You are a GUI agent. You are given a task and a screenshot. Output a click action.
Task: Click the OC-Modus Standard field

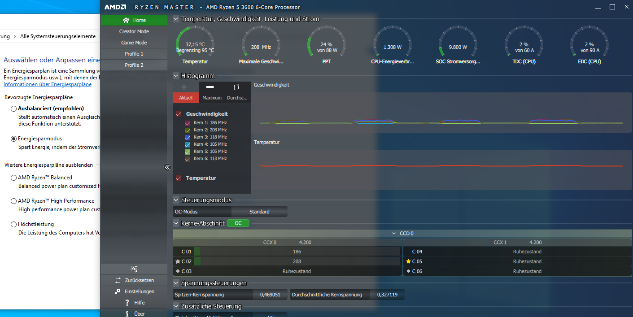point(259,212)
